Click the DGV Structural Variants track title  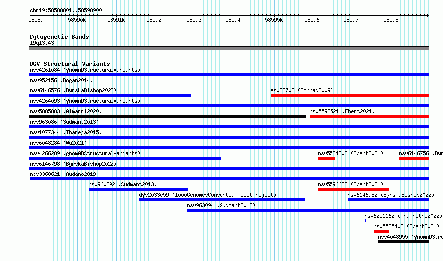coord(70,64)
